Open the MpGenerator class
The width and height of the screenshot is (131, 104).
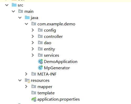click(57, 68)
